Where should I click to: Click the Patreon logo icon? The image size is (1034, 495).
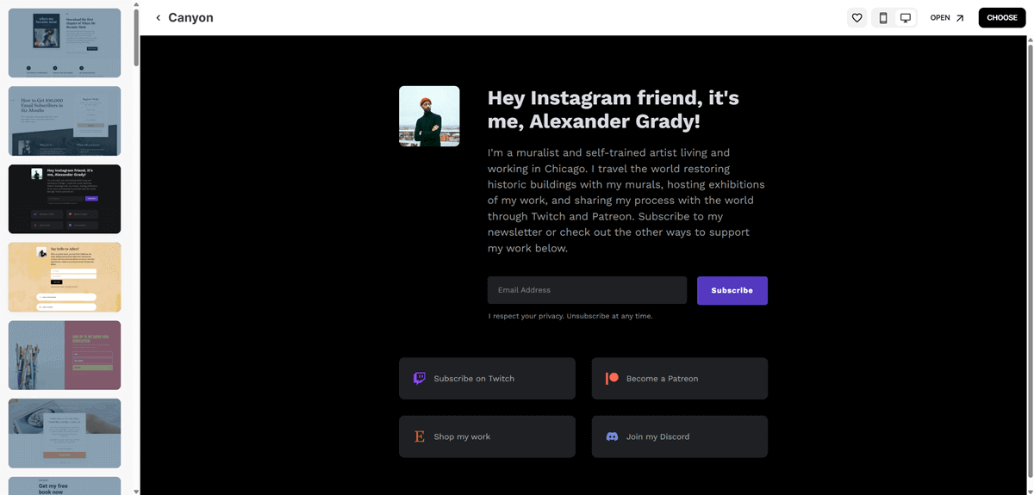pos(612,379)
